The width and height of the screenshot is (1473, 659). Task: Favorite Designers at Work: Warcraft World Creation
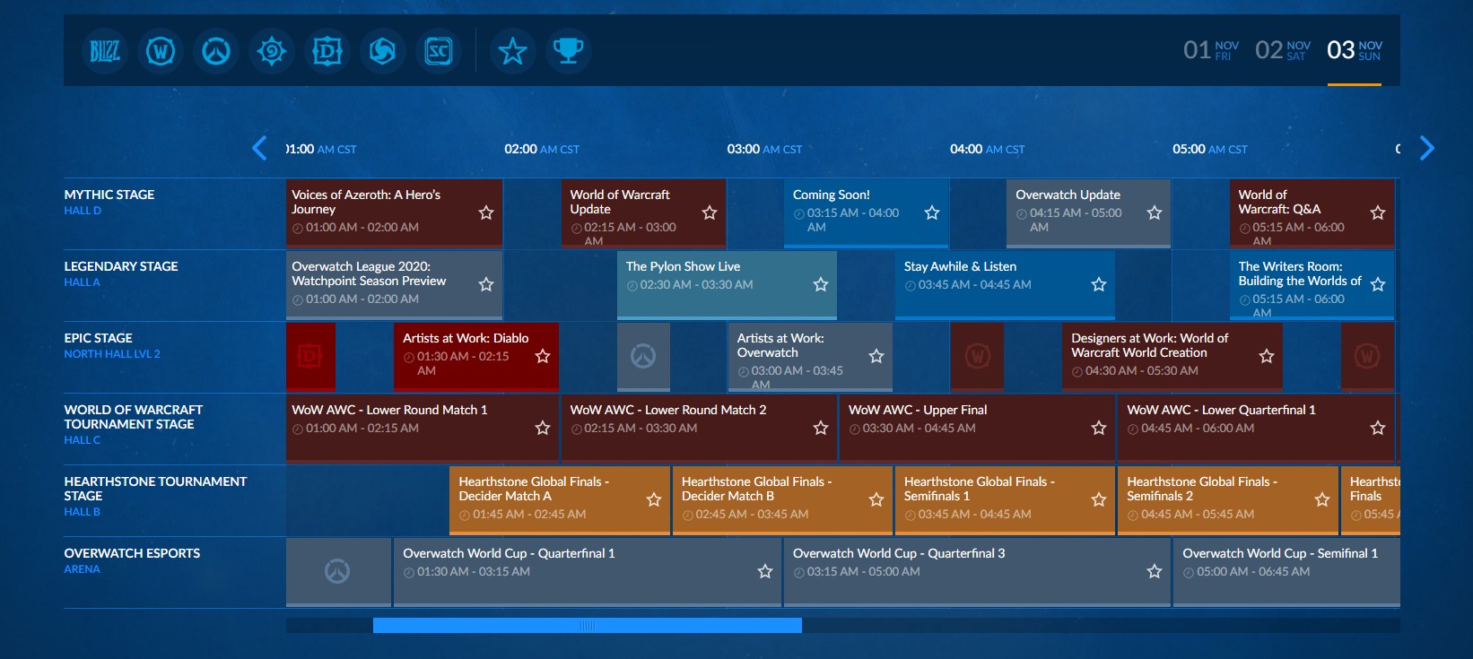click(1267, 357)
